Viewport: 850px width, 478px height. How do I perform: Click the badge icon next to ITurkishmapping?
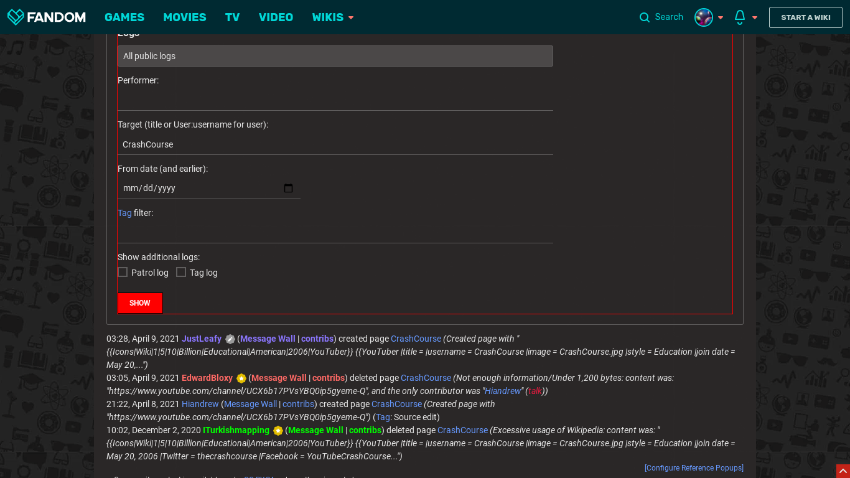[278, 431]
